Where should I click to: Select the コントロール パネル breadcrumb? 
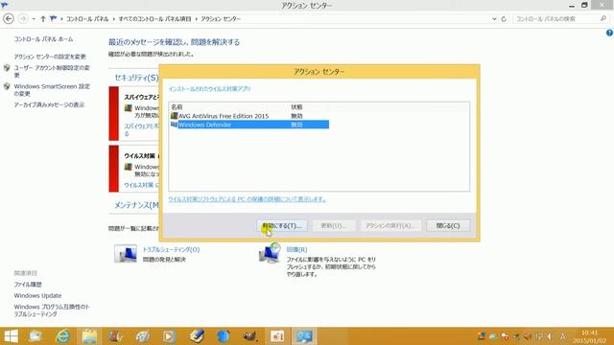tap(87, 19)
